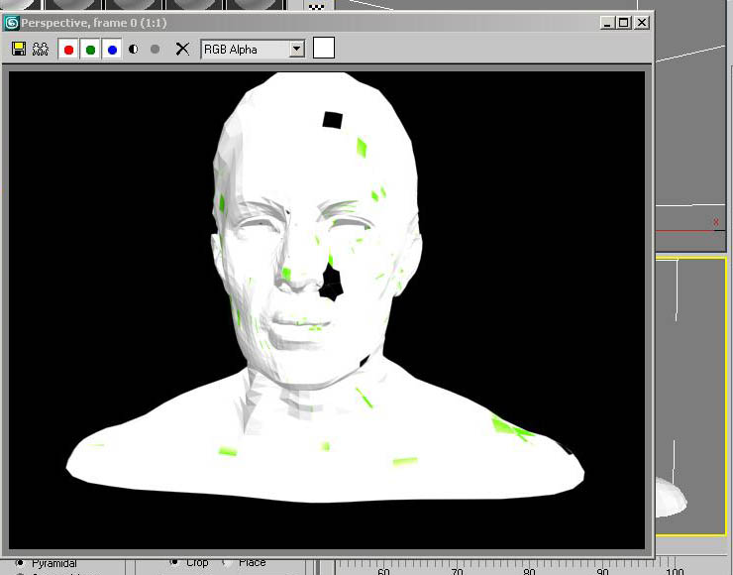Enable the monochrome display button
Image resolution: width=733 pixels, height=575 pixels.
point(155,49)
